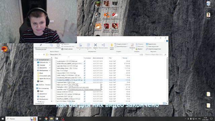Select the Mods desktop icon at top right
Image resolution: width=215 pixels, height=121 pixels.
coord(208,16)
